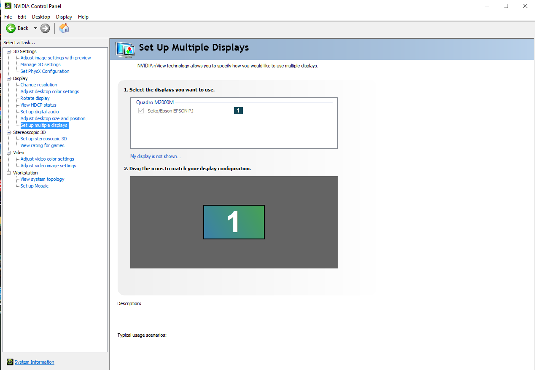535x370 pixels.
Task: Maximize the NVIDIA Control Panel window
Action: 506,6
